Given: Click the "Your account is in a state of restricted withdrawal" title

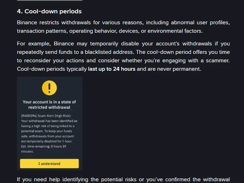Looking at the screenshot, I should click(x=49, y=105).
